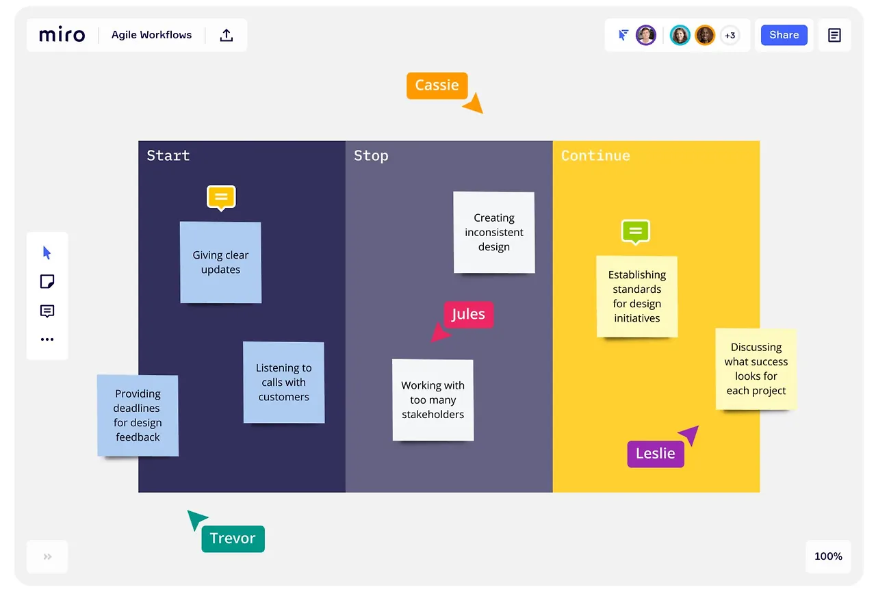Open more tools ellipsis menu
The image size is (876, 596).
47,339
